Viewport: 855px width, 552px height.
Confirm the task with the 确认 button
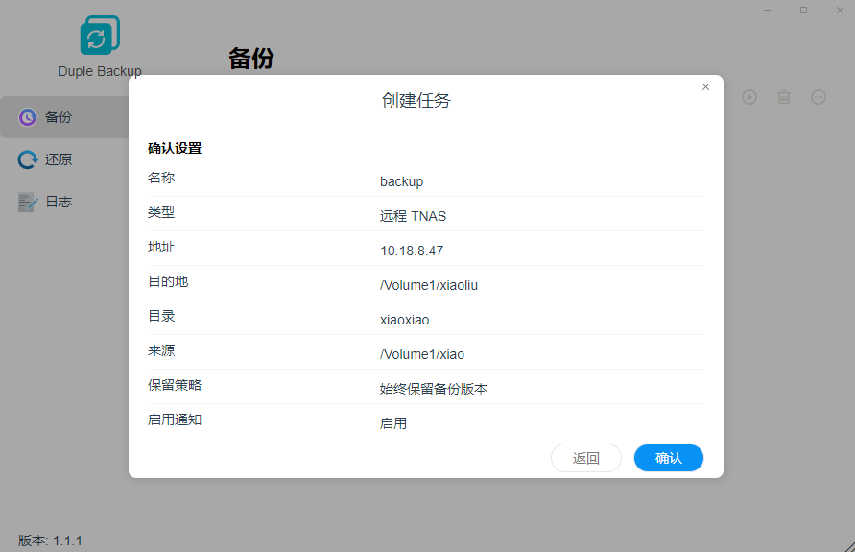[x=668, y=458]
